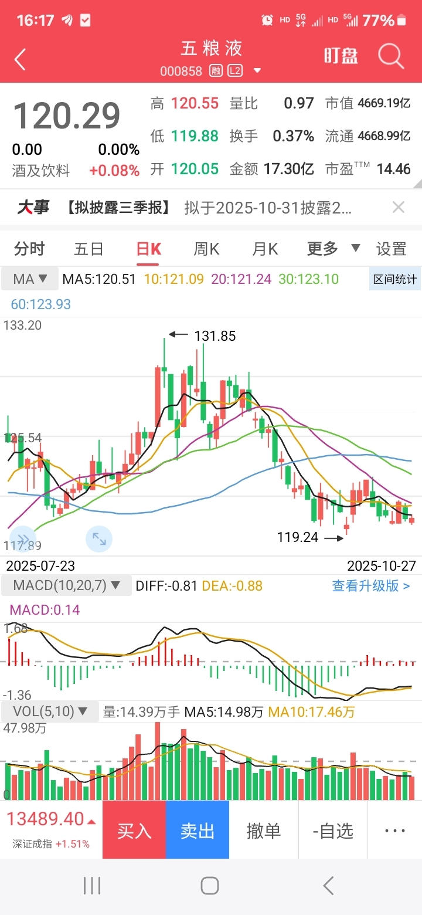Switch to the 五日 tab

tap(89, 249)
